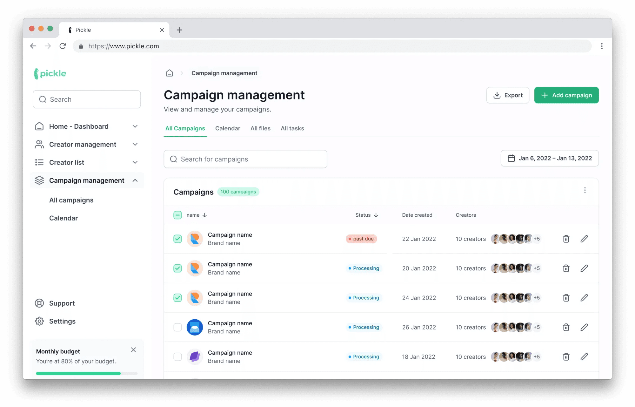The height and width of the screenshot is (407, 635).
Task: Collapse the Campaign management sidebar section
Action: (x=135, y=180)
